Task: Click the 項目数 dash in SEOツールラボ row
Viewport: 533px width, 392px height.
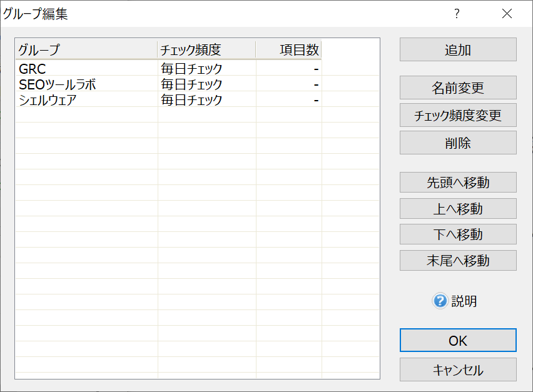Action: 316,85
